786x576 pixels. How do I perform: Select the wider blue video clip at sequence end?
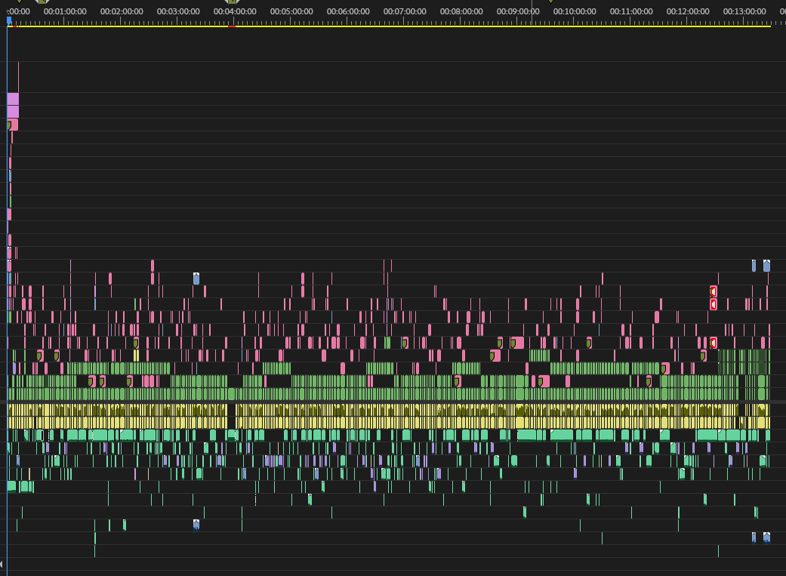[766, 266]
